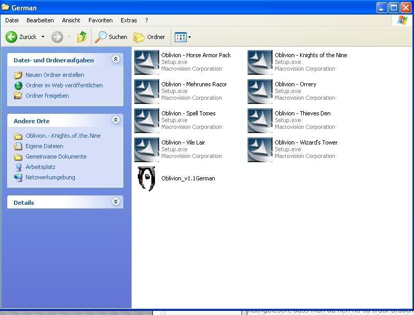Open Gemeinsame Dokumente link
414x315 pixels.
pyautogui.click(x=56, y=156)
